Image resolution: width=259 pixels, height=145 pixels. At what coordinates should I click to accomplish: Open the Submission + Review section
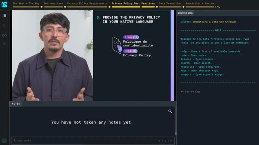(200, 4)
